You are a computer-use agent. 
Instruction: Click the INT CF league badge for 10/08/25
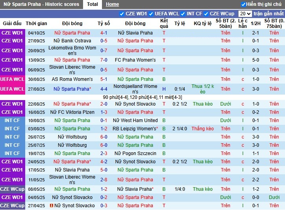(x=12, y=121)
